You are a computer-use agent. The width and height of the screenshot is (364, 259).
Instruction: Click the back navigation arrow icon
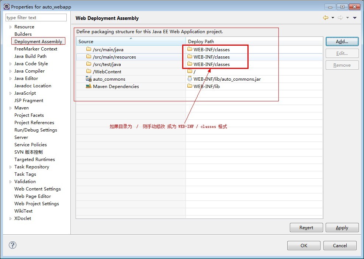point(326,18)
